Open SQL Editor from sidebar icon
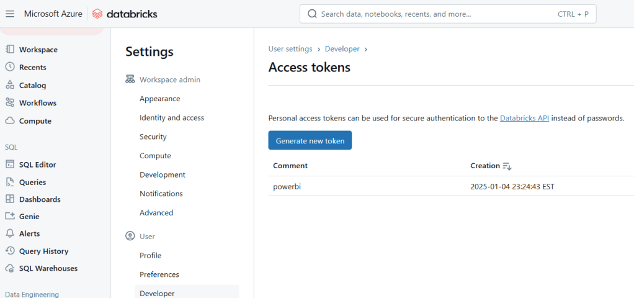The image size is (634, 298). point(10,165)
